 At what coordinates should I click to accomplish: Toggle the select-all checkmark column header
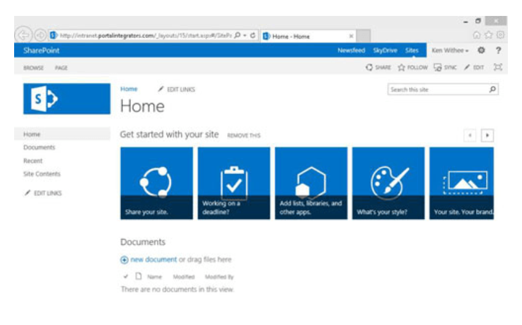pos(125,277)
